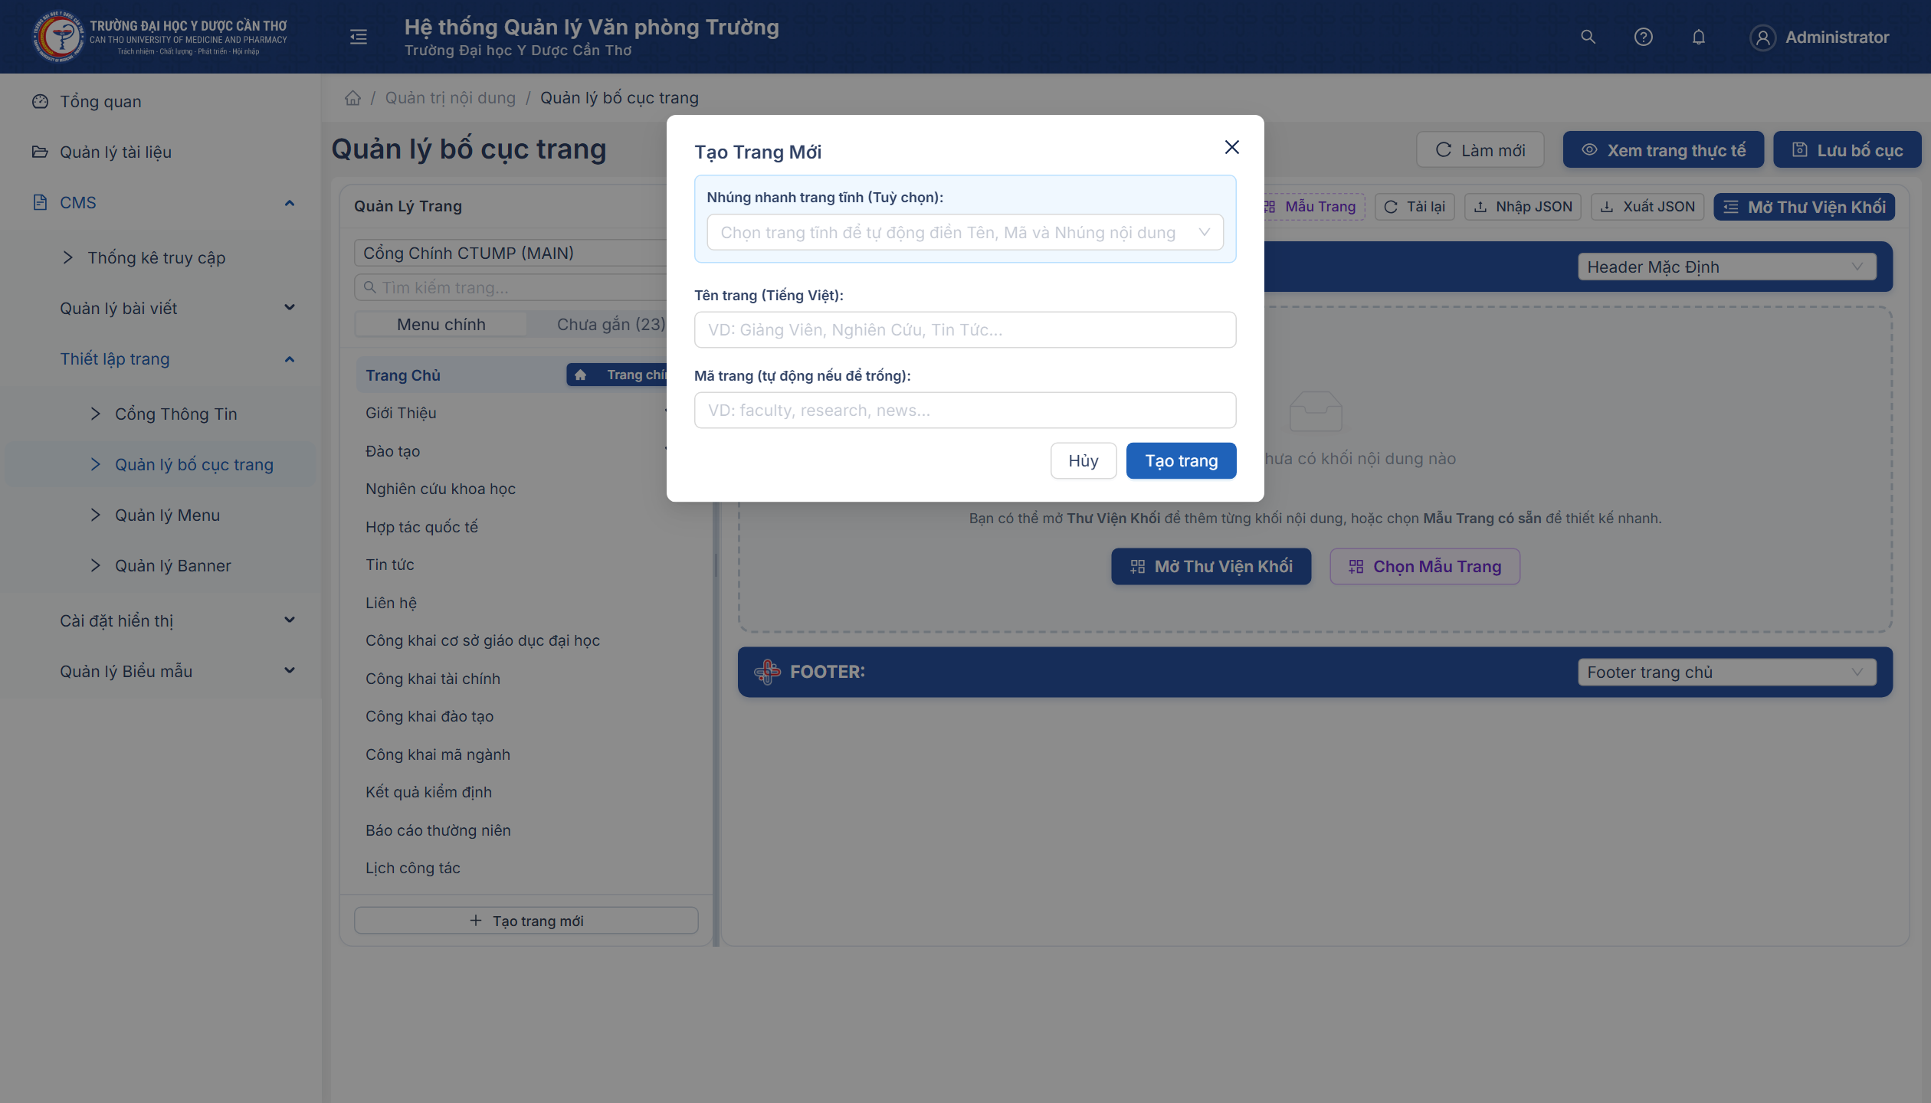Collapse the CMS sidebar section
The height and width of the screenshot is (1103, 1931).
(161, 202)
